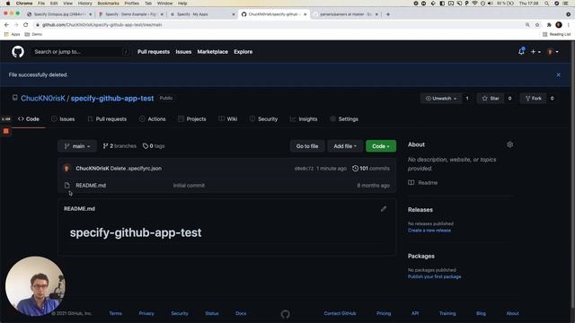Switch to the repository Pull requests tab

coord(107,119)
